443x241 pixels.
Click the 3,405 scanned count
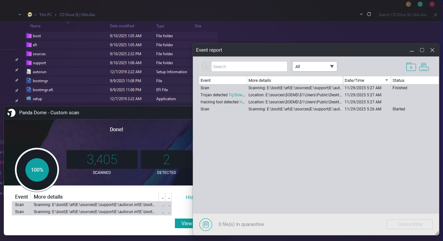tap(102, 159)
